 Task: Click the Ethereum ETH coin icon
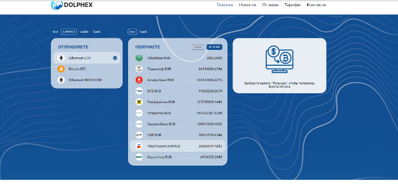click(61, 58)
